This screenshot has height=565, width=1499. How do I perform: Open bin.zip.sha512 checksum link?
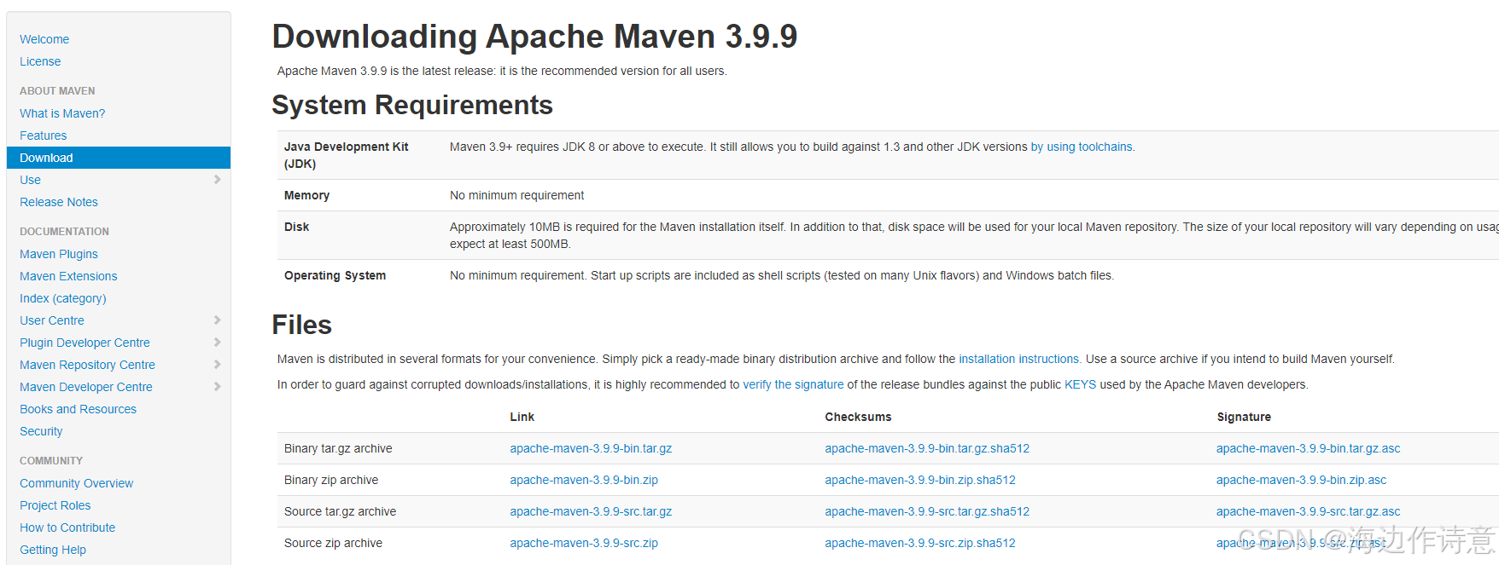click(920, 480)
